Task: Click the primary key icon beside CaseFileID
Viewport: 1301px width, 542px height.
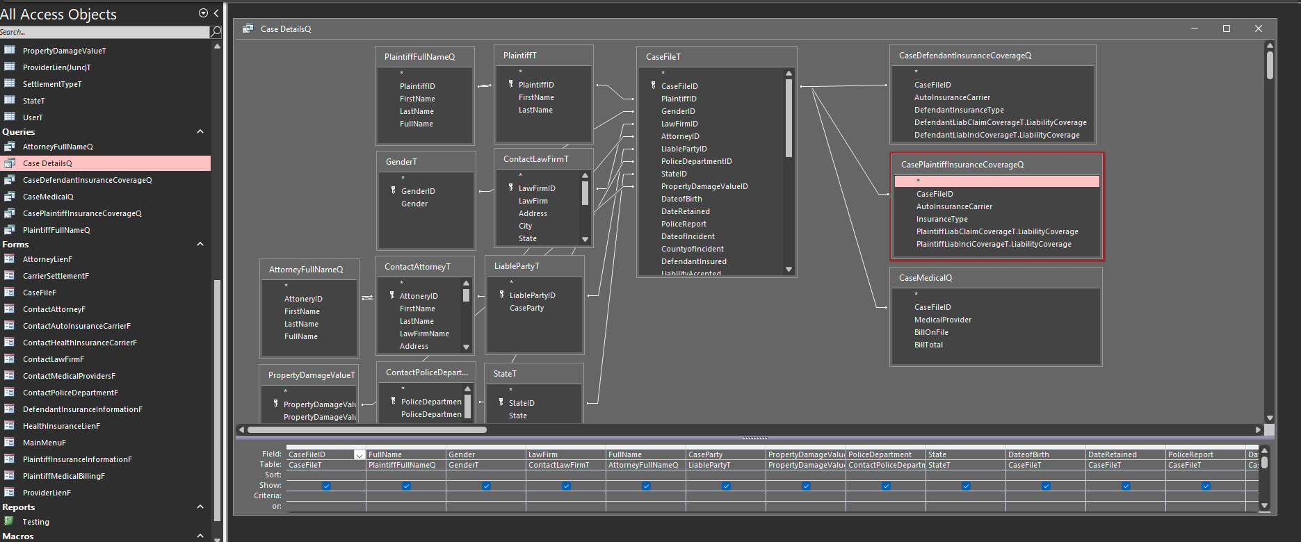Action: tap(653, 85)
